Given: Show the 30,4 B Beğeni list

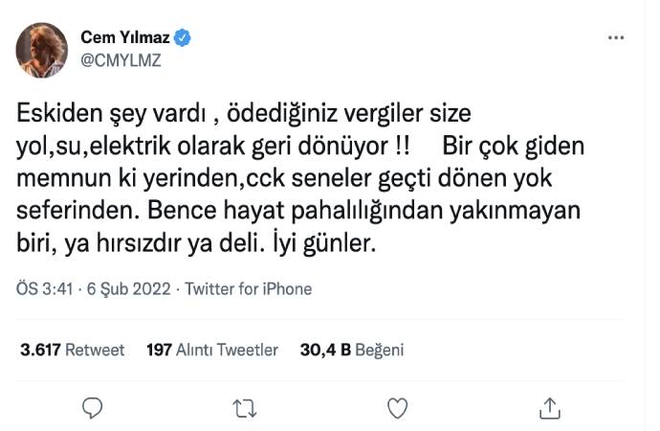Looking at the screenshot, I should click(x=351, y=351).
